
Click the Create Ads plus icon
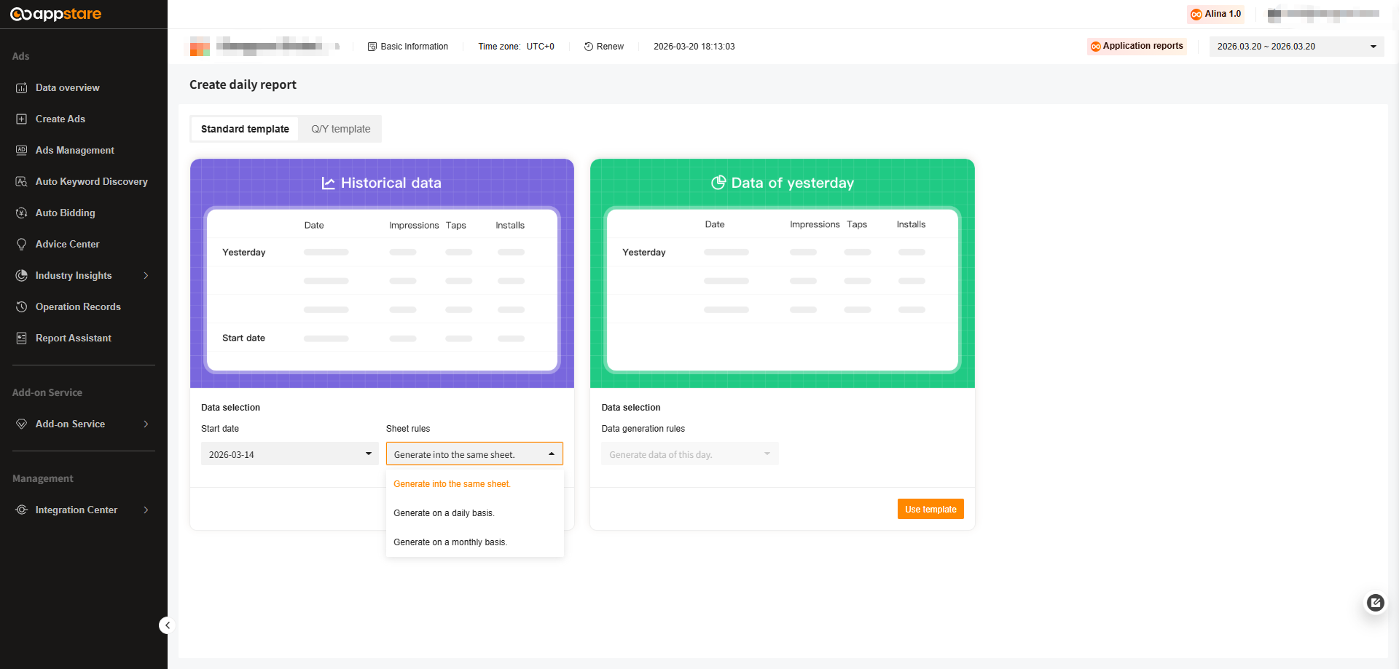coord(22,119)
